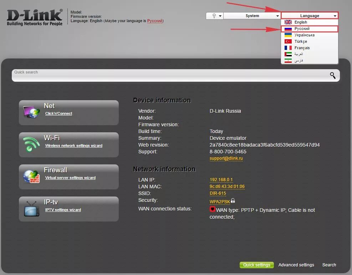Click the support@dlink.ru email link
The width and height of the screenshot is (352, 275).
point(226,158)
